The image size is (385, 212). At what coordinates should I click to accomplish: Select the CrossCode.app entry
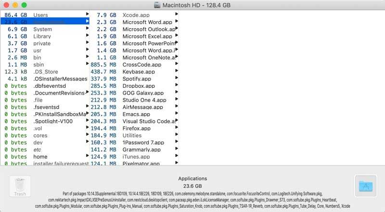pos(134,65)
